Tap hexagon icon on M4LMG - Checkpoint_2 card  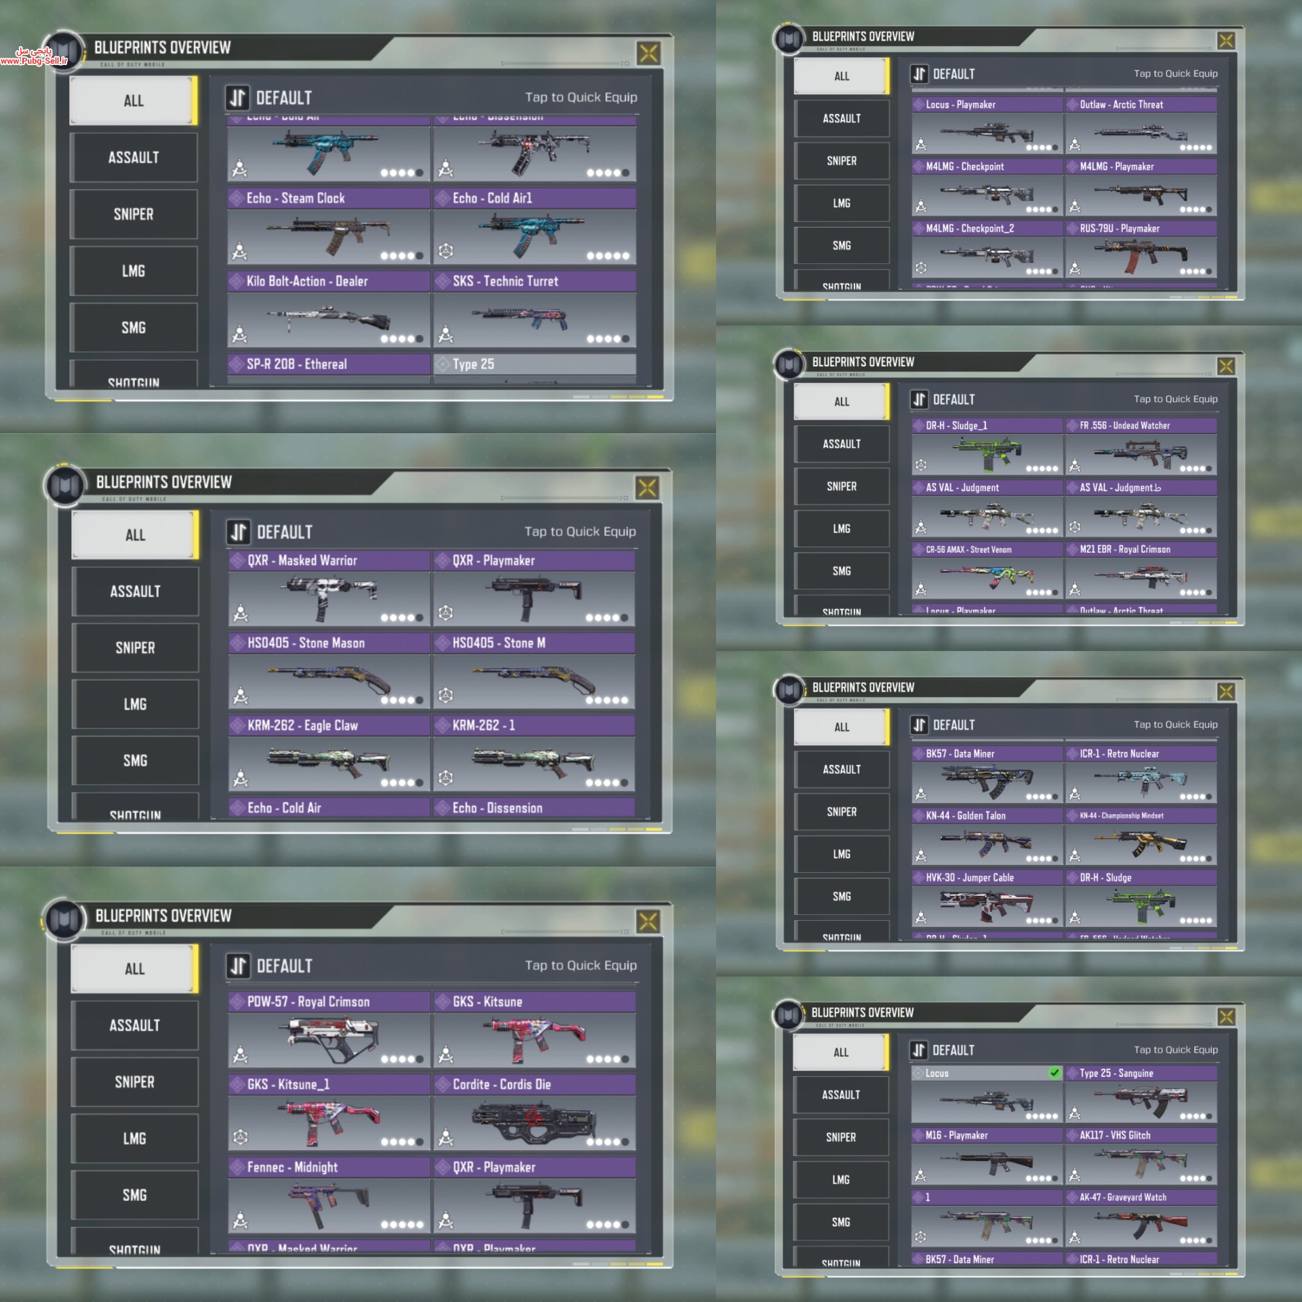(x=921, y=269)
